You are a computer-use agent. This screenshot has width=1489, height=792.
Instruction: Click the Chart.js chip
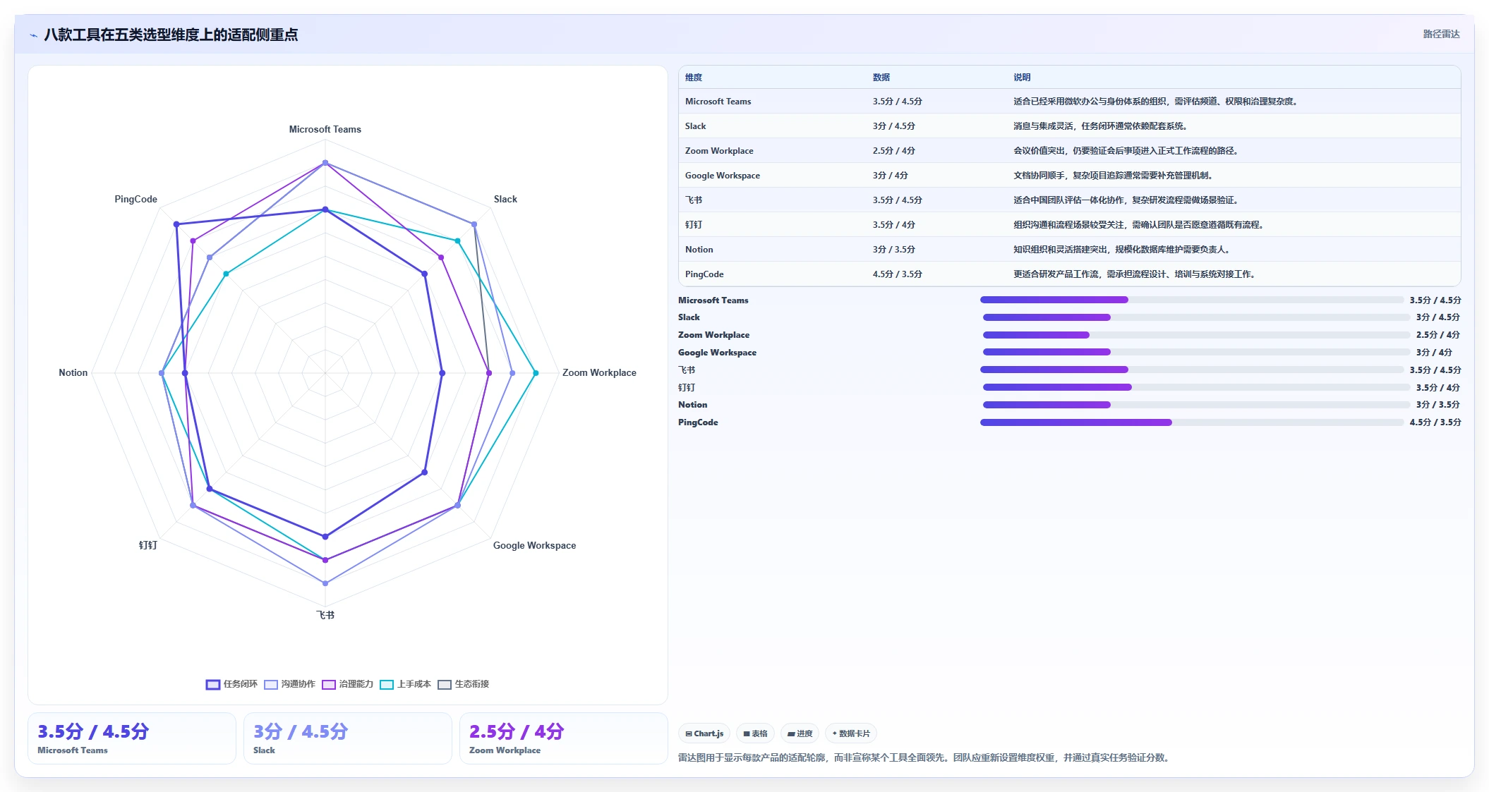[x=704, y=733]
